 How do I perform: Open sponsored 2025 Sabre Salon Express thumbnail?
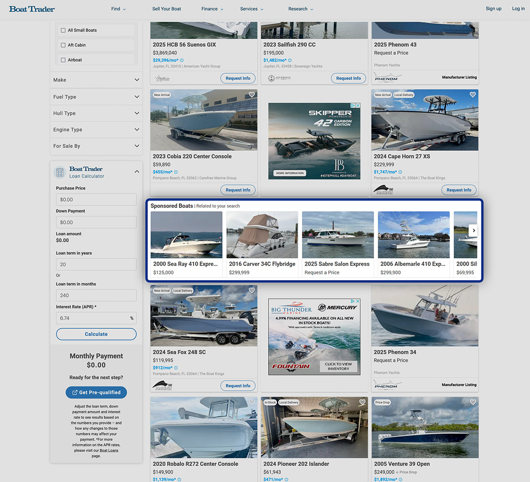tap(338, 235)
